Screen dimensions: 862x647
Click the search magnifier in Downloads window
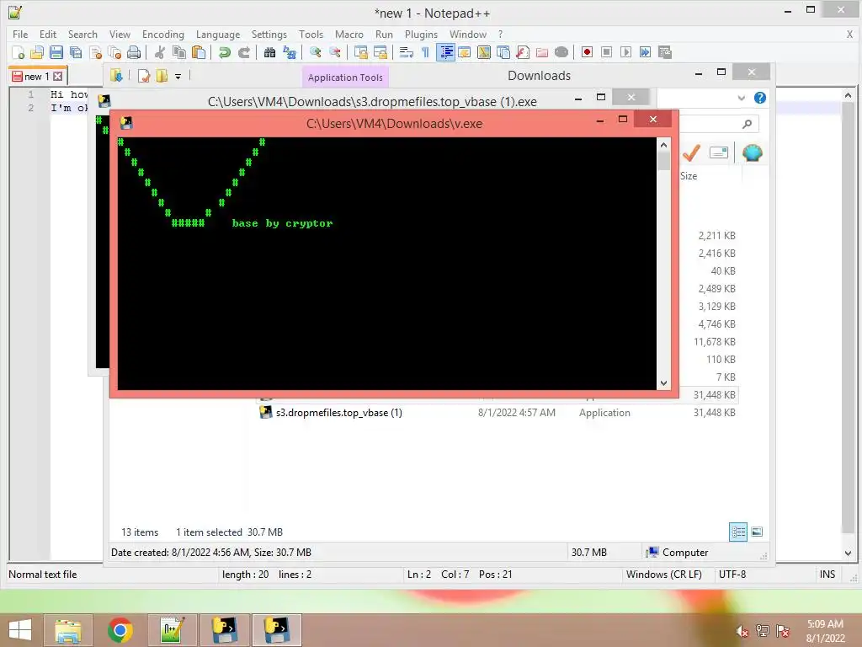pyautogui.click(x=747, y=124)
